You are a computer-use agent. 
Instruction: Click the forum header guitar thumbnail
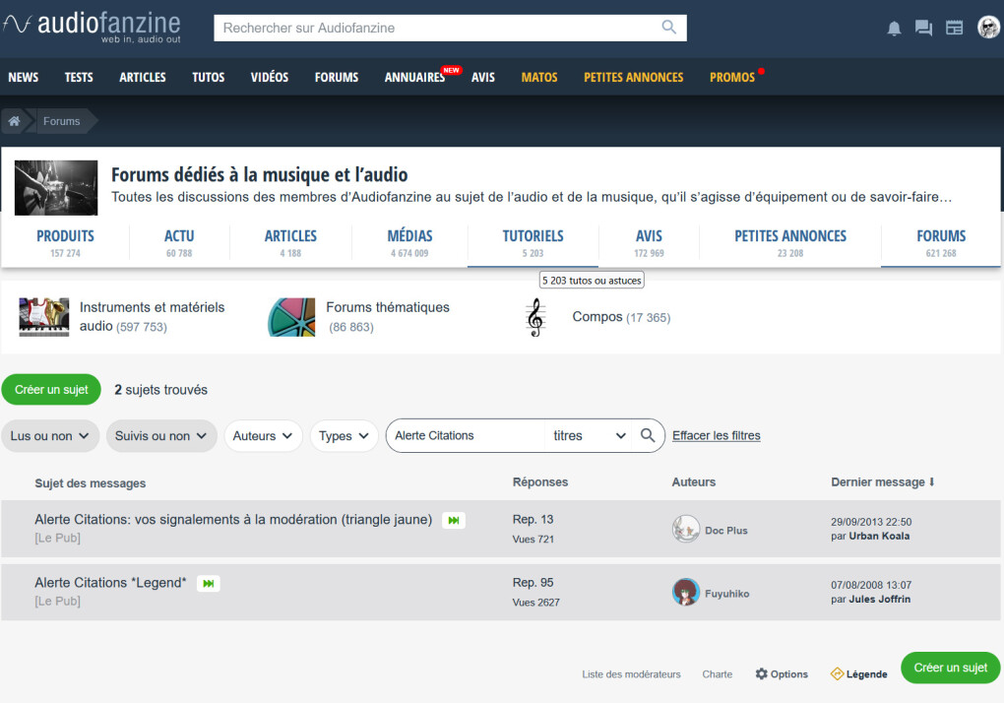56,188
